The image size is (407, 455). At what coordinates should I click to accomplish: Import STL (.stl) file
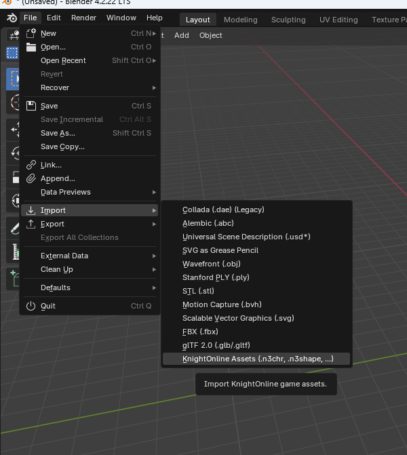(x=256, y=291)
